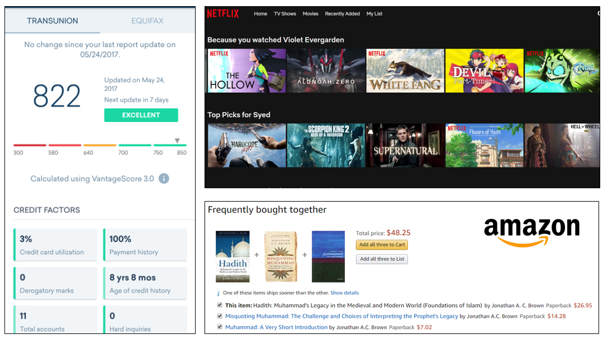603x339 pixels.
Task: Open Movies in Netflix menu
Action: pos(310,14)
